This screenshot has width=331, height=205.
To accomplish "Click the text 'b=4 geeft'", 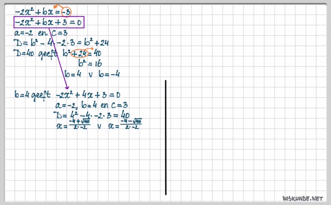I will (x=32, y=95).
